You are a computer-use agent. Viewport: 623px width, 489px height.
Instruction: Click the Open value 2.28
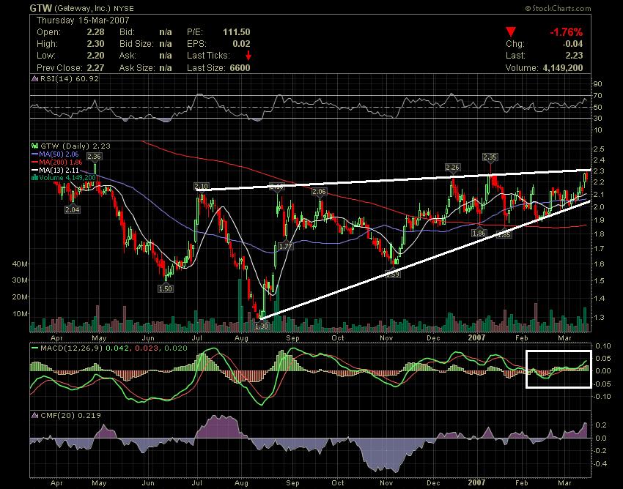[95, 32]
